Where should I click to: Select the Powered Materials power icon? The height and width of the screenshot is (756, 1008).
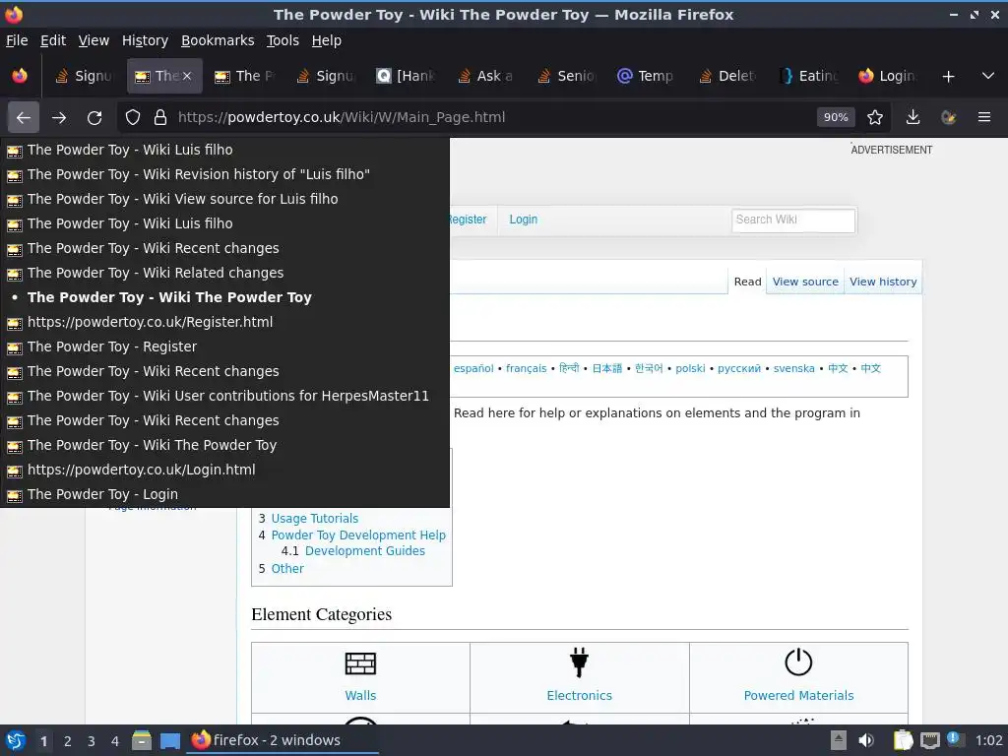pyautogui.click(x=798, y=662)
